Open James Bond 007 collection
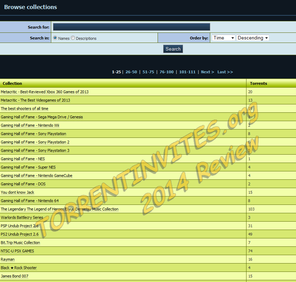The image size is (296, 282). (15, 276)
